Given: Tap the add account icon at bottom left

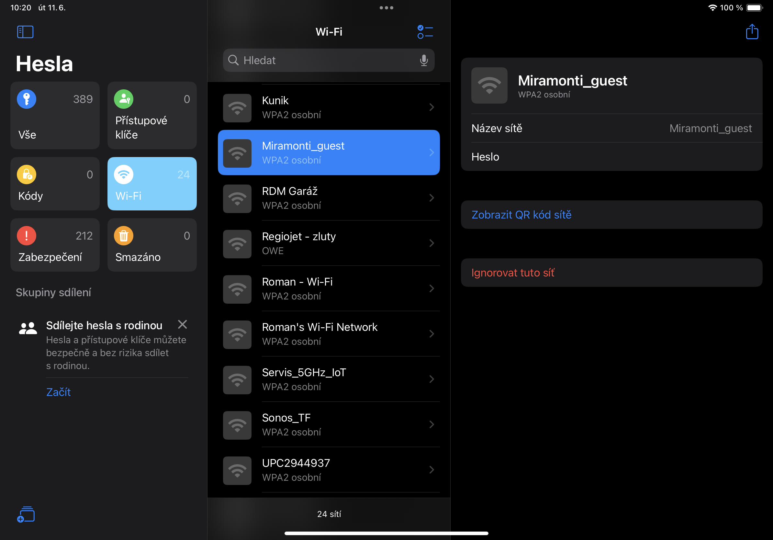Looking at the screenshot, I should coord(26,515).
